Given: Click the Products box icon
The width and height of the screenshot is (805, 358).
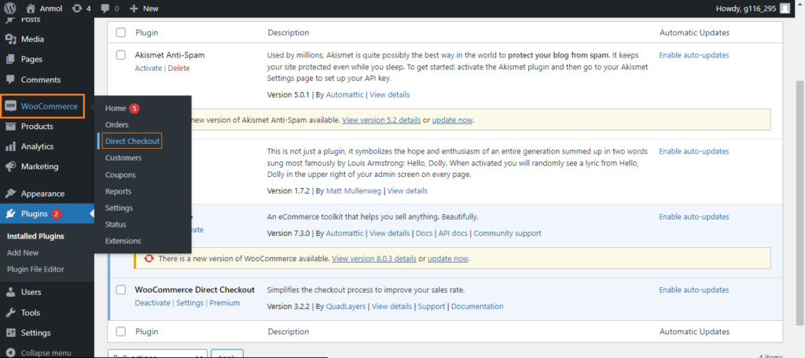Looking at the screenshot, I should (x=10, y=127).
